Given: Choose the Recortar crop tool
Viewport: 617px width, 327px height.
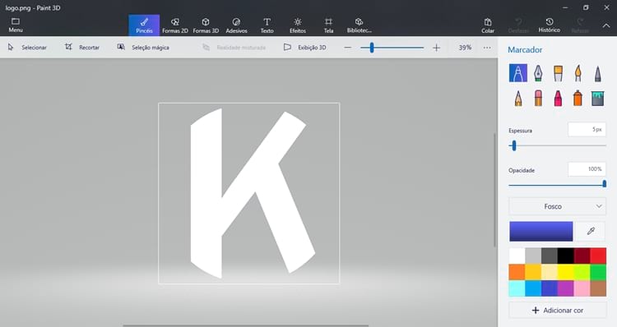Looking at the screenshot, I should coord(81,47).
